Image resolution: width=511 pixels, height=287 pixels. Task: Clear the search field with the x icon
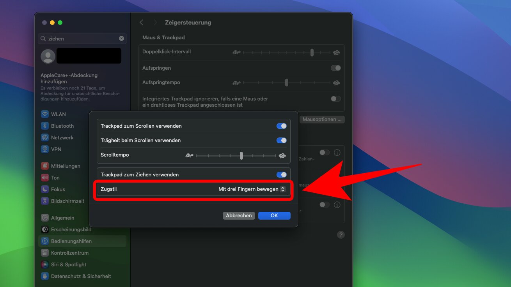[121, 39]
